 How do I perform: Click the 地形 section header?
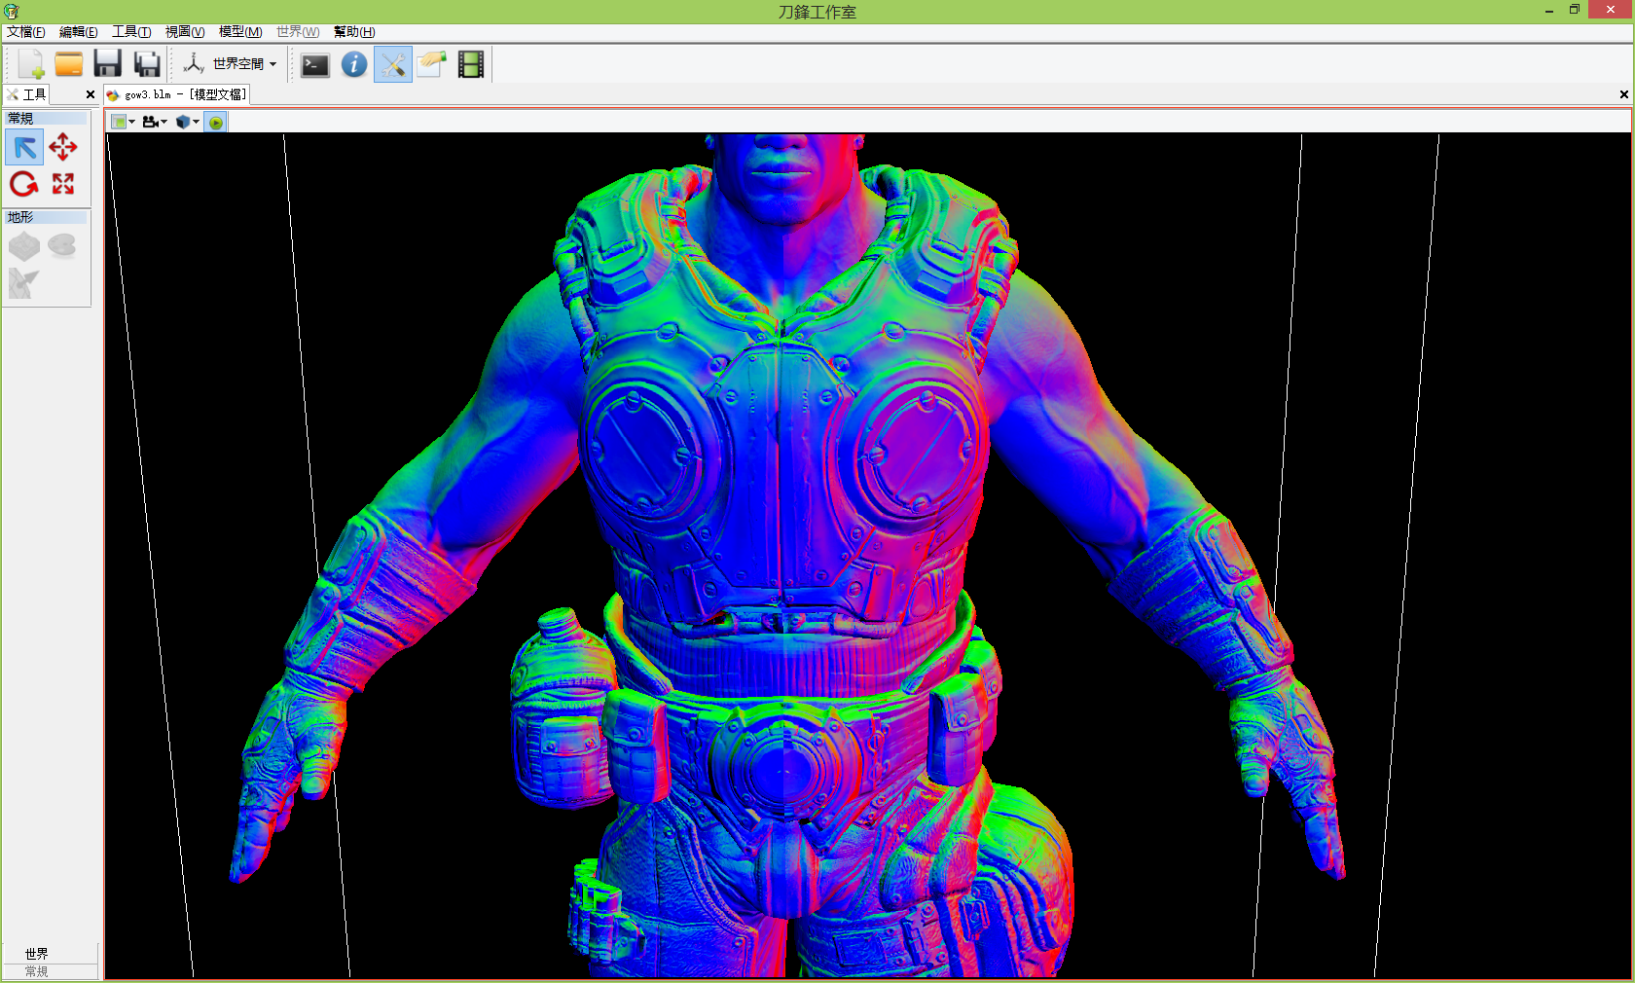[47, 217]
